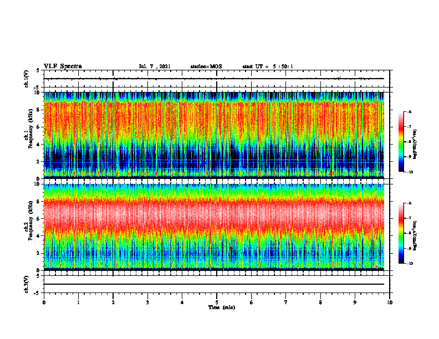
Task: Click the ch.3(V) axis "5" tick label
Action: (x=38, y=276)
